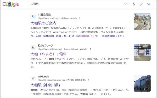The width and height of the screenshot is (157, 98).
Task: Open Google Lens image search icon
Action: point(141,4)
